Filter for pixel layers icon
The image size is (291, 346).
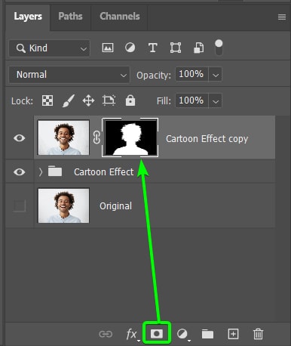pos(108,48)
